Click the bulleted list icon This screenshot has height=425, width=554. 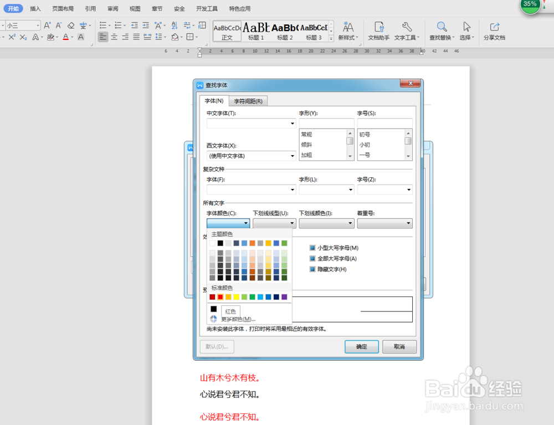click(103, 24)
